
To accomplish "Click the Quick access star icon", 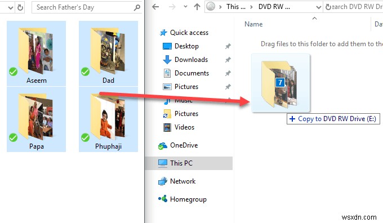I will point(163,33).
